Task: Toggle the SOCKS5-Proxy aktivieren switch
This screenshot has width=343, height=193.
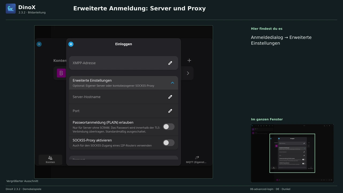Action: click(x=169, y=143)
